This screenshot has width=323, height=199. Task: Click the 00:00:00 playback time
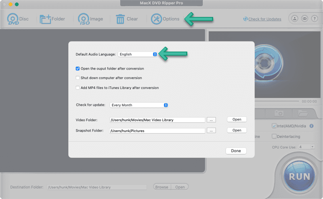tap(309, 102)
